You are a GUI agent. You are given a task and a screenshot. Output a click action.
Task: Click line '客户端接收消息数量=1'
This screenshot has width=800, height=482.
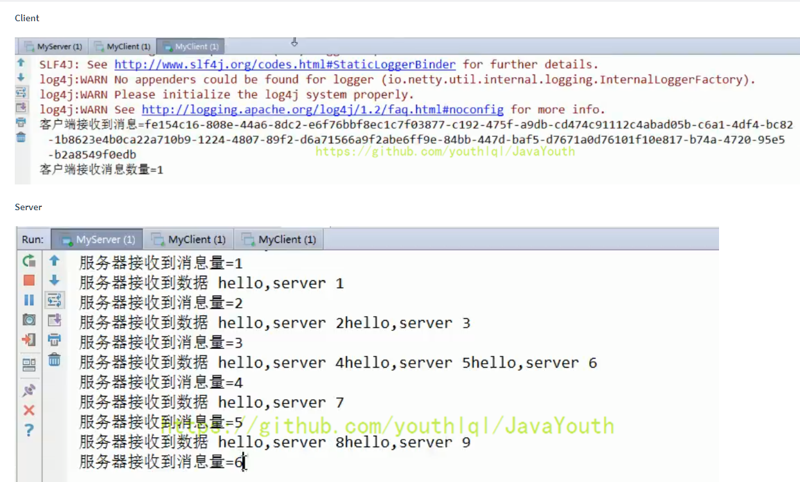102,170
